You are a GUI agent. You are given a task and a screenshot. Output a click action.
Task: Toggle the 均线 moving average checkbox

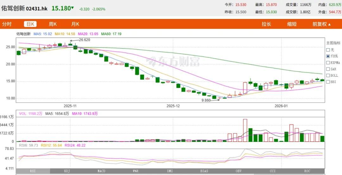point(328,56)
